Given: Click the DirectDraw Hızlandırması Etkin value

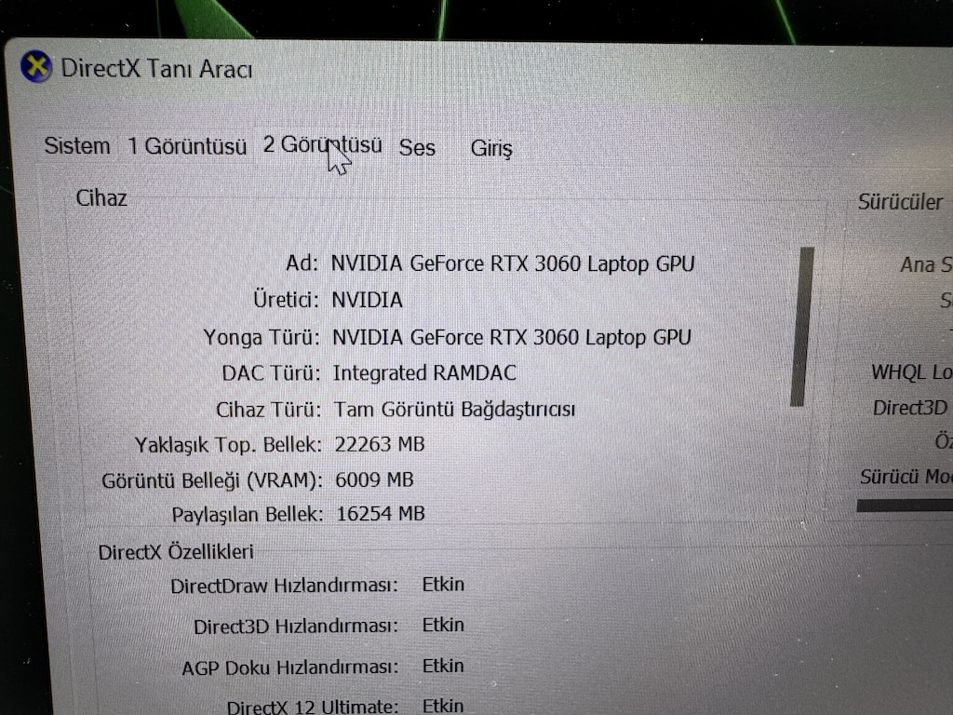Looking at the screenshot, I should [x=443, y=585].
